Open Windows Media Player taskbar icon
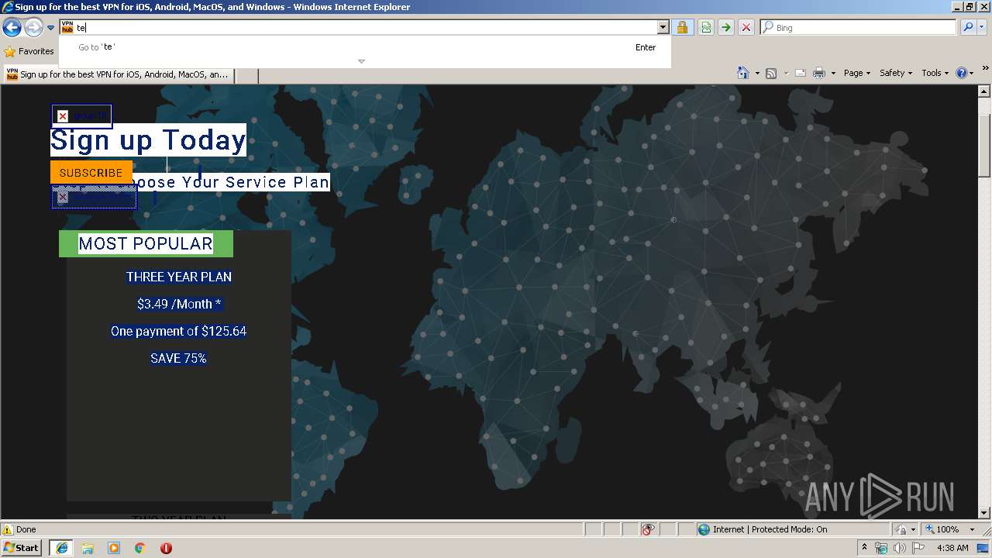The width and height of the screenshot is (992, 558). tap(114, 548)
